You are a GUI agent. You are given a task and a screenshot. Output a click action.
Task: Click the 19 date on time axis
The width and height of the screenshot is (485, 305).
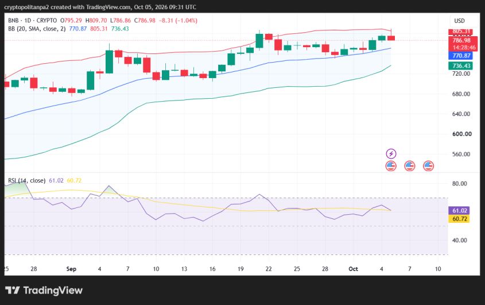point(240,269)
